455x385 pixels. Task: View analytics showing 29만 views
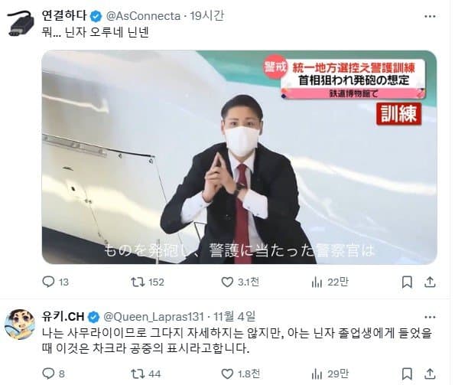coord(330,374)
